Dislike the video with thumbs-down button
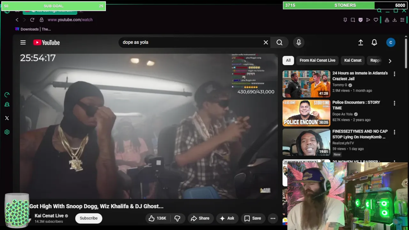This screenshot has width=409, height=230. pyautogui.click(x=177, y=218)
